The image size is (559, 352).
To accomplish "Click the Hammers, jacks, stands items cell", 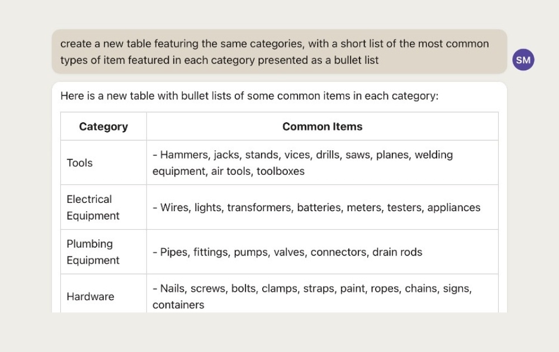I will [323, 163].
